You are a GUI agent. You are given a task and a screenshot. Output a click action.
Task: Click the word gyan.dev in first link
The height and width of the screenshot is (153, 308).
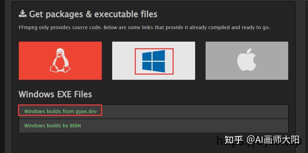[88, 111]
